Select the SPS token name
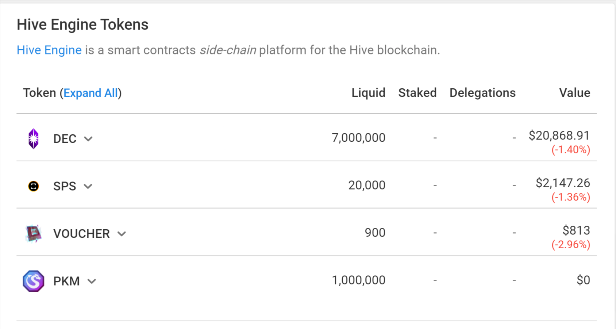The height and width of the screenshot is (329, 616). click(65, 186)
